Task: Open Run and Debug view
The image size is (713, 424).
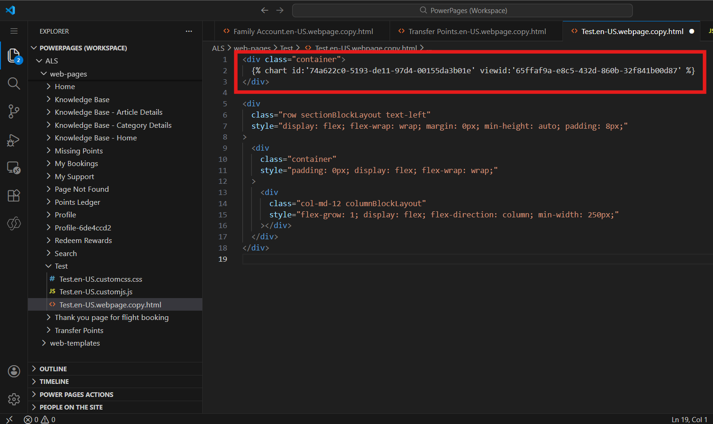Action: pyautogui.click(x=14, y=139)
